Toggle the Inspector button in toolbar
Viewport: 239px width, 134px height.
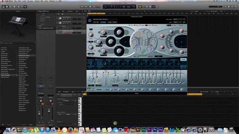pos(7,7)
